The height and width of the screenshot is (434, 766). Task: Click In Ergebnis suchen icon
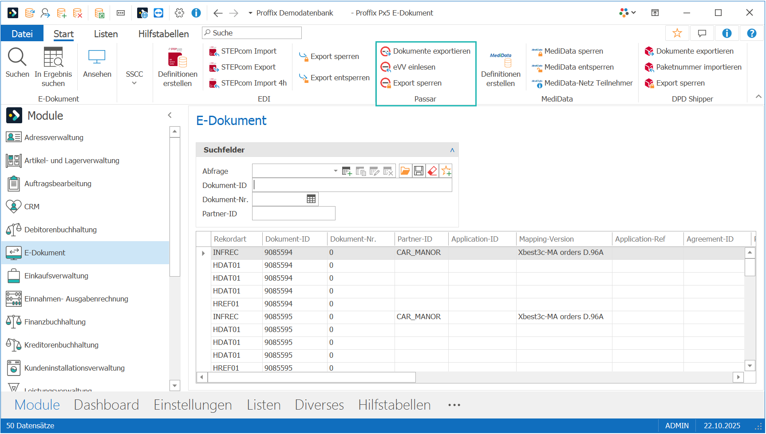point(53,57)
